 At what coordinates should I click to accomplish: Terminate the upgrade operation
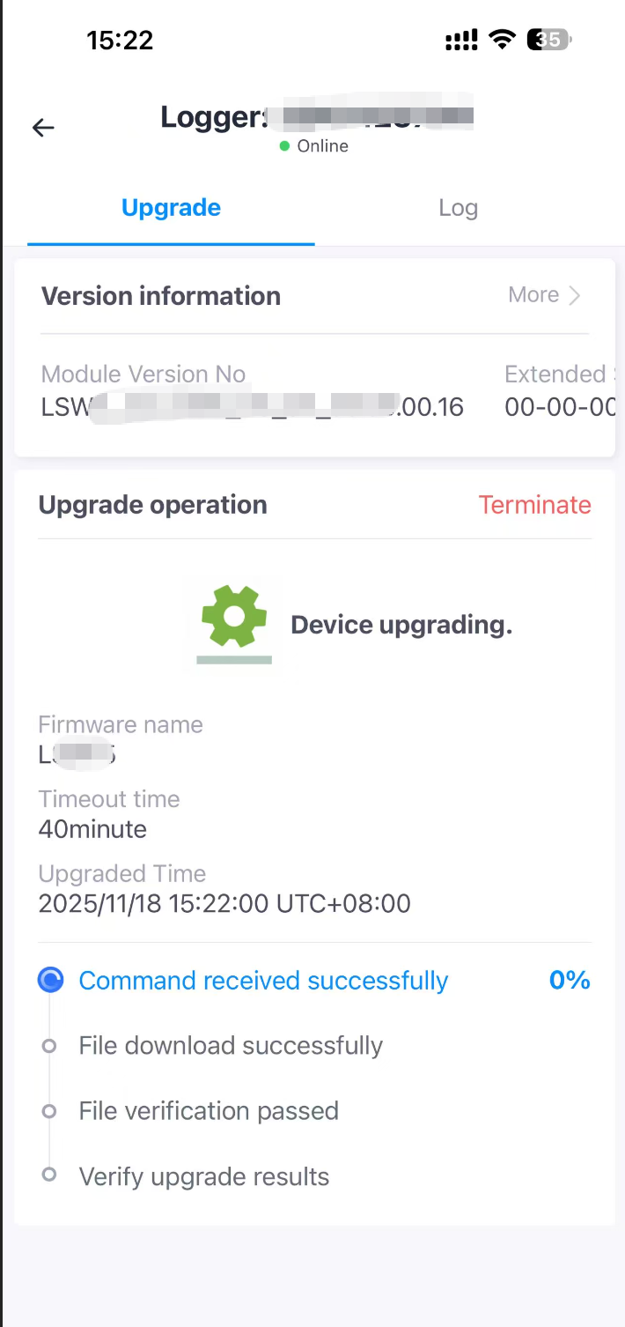point(534,505)
